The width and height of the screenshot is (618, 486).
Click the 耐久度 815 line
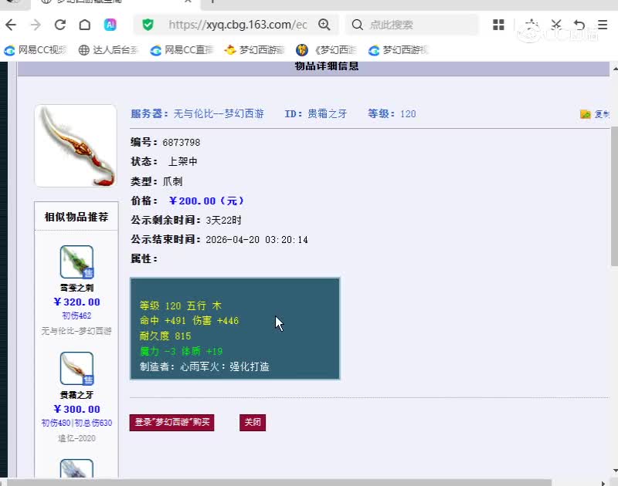point(165,336)
